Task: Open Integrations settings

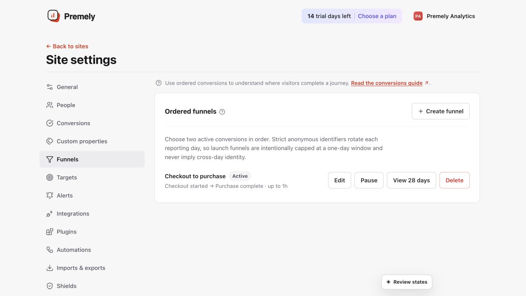Action: [x=92, y=214]
